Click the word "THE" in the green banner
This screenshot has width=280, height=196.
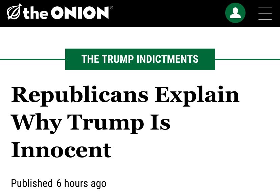pyautogui.click(x=89, y=59)
